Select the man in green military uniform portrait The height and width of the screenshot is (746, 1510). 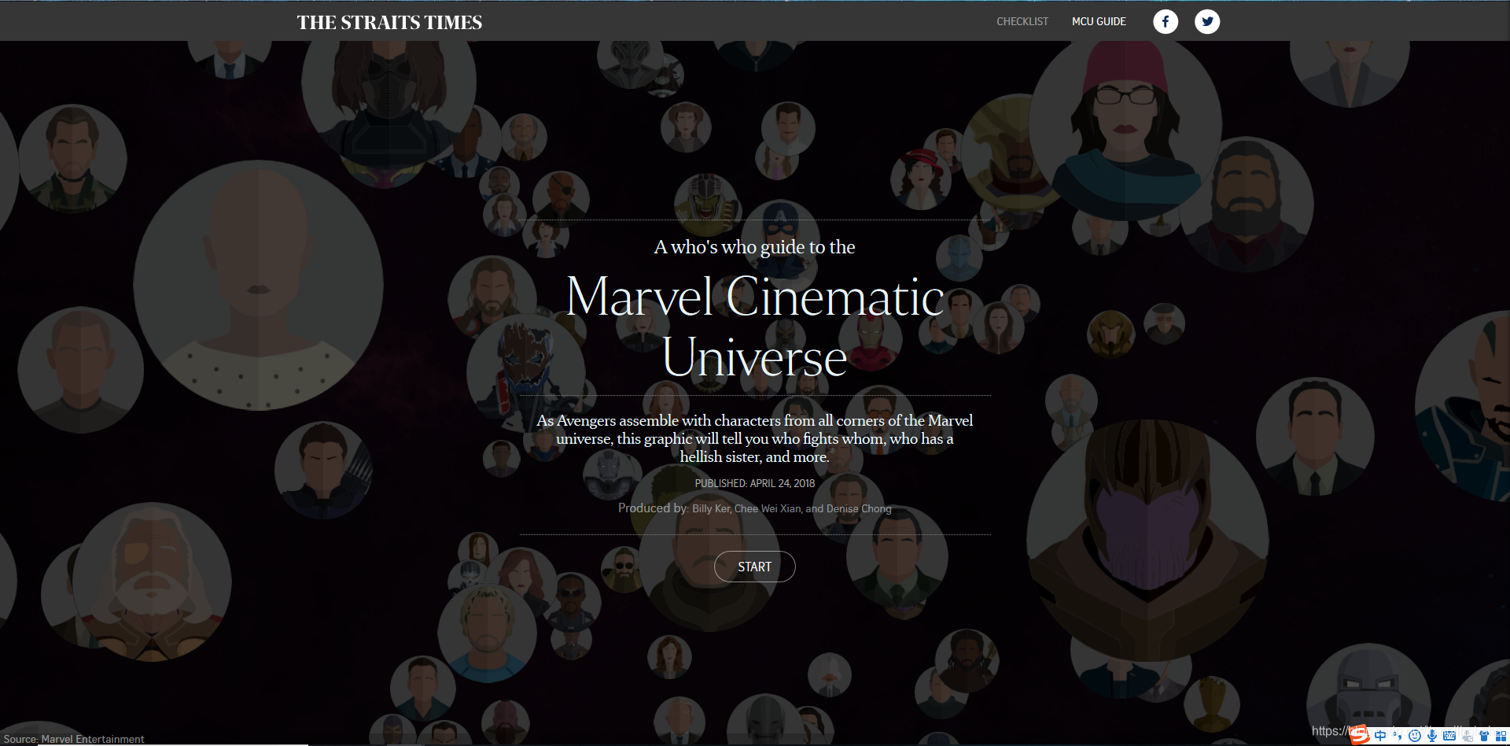(897, 556)
